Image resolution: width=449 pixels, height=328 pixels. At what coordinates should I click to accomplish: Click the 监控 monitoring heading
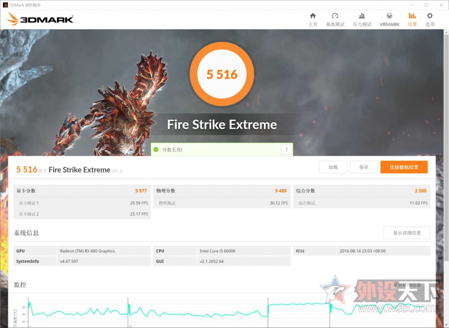click(x=20, y=285)
